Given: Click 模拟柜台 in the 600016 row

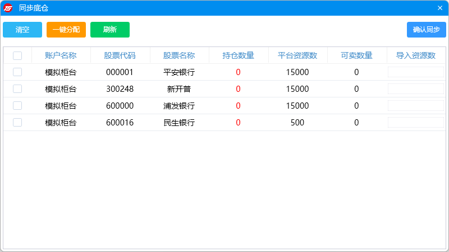Looking at the screenshot, I should point(61,123).
